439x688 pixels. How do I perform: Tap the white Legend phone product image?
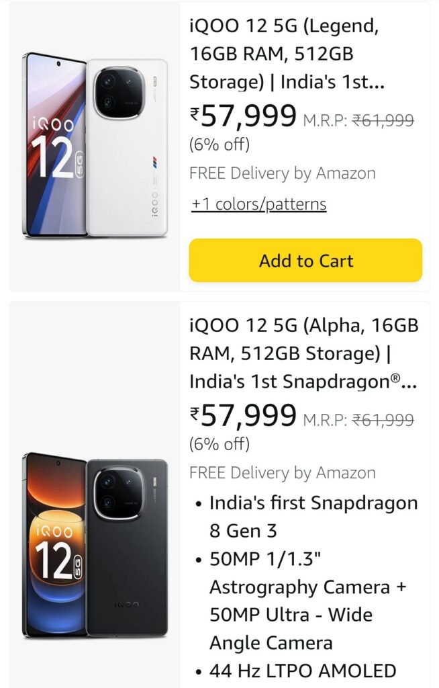click(94, 146)
